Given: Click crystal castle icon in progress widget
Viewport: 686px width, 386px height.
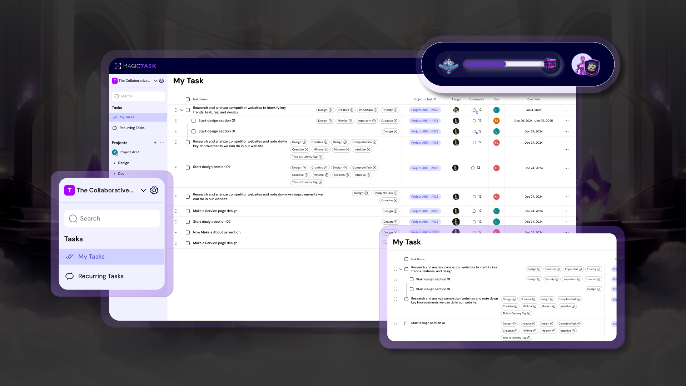Looking at the screenshot, I should 449,65.
